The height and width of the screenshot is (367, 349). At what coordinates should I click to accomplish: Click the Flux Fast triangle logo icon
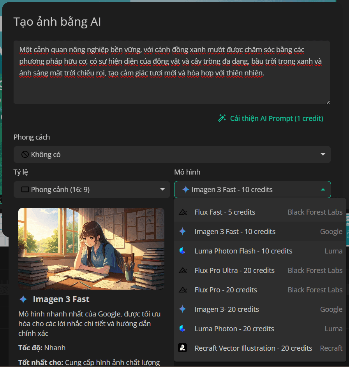(x=183, y=212)
